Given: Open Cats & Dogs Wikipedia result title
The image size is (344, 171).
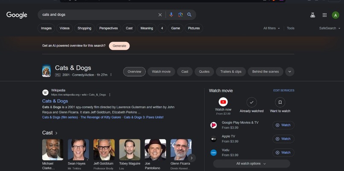Looking at the screenshot, I should pos(55,101).
